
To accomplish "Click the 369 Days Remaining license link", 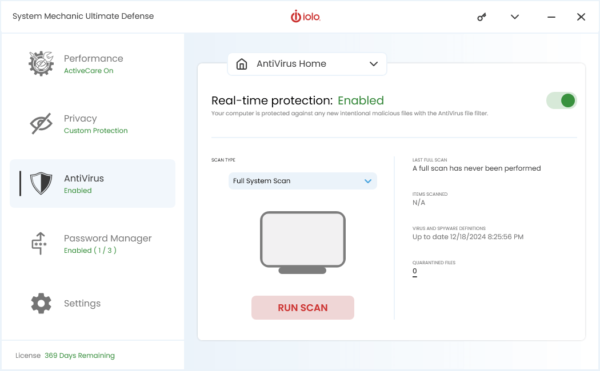I will point(79,355).
